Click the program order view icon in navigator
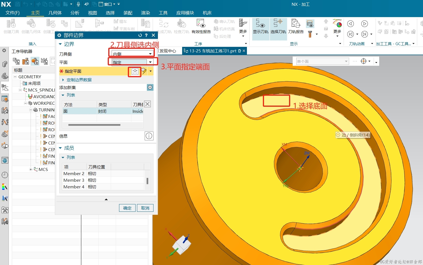 16,61
